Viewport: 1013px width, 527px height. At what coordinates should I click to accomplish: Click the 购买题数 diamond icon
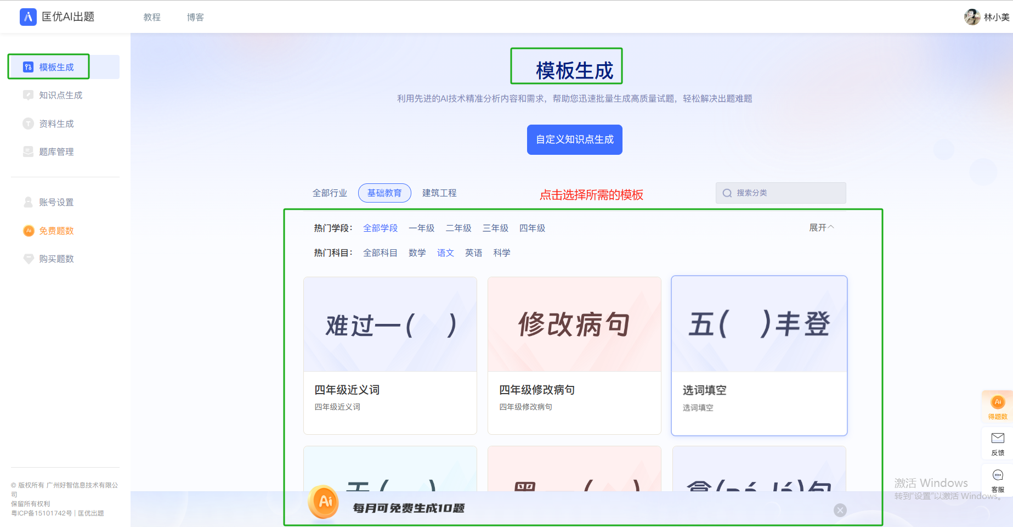29,259
